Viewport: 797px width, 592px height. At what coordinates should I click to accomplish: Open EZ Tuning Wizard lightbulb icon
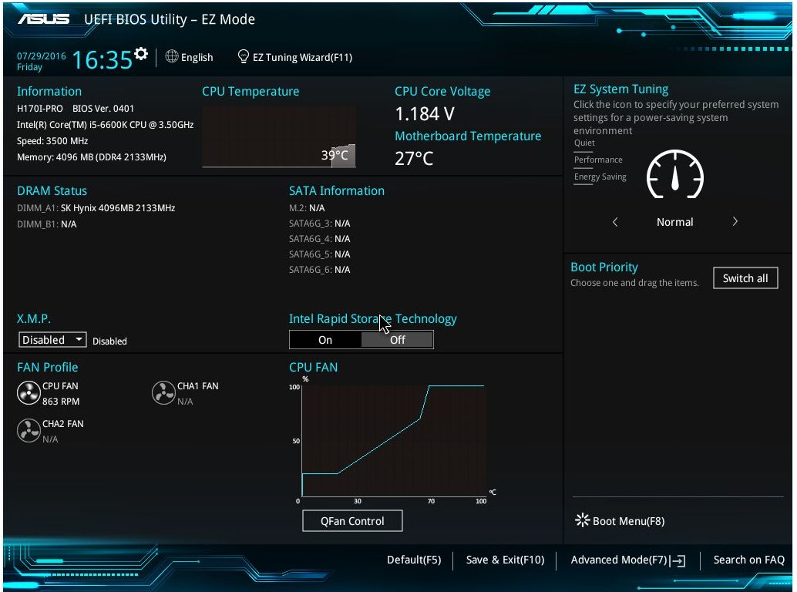[x=244, y=57]
